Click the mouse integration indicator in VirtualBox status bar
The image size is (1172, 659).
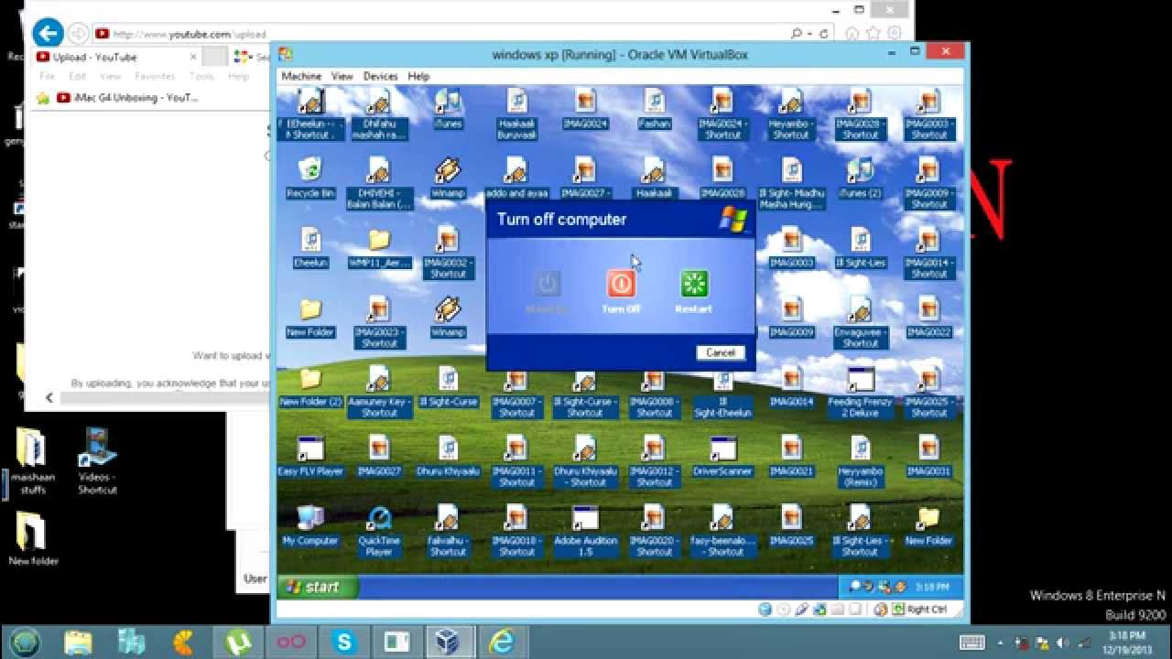point(882,609)
